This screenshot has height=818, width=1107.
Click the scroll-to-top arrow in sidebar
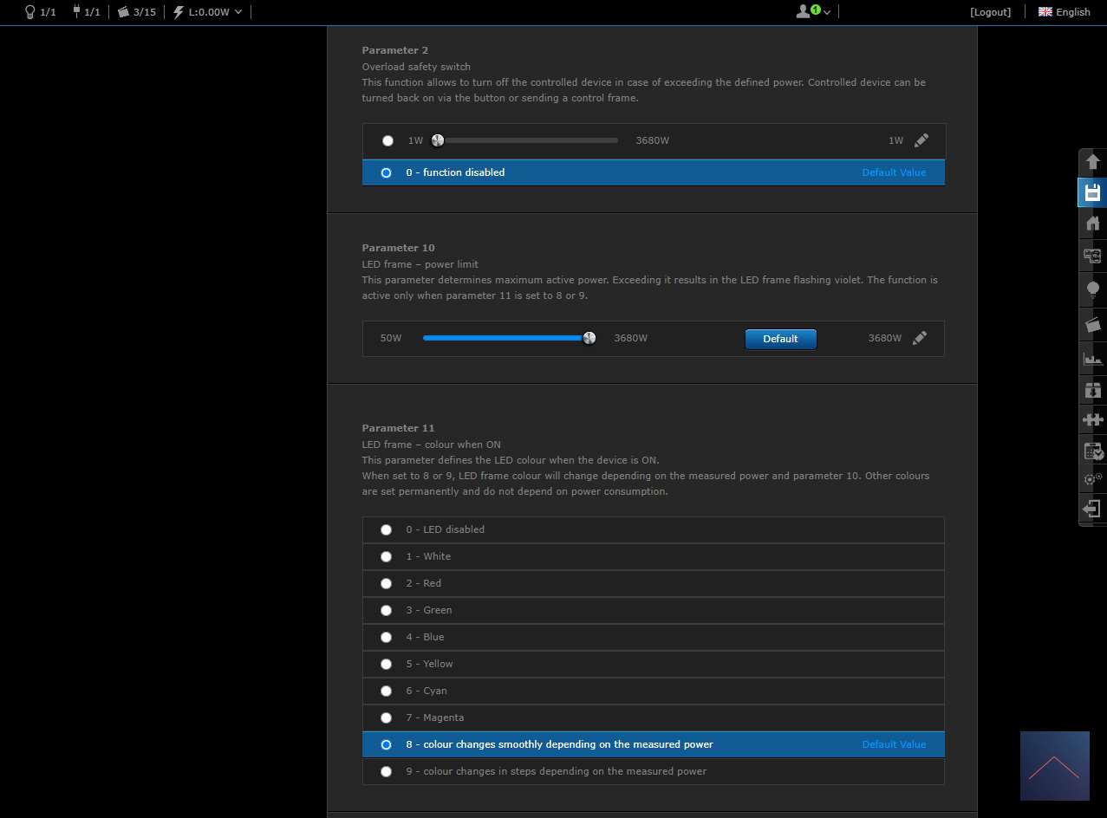(x=1092, y=162)
